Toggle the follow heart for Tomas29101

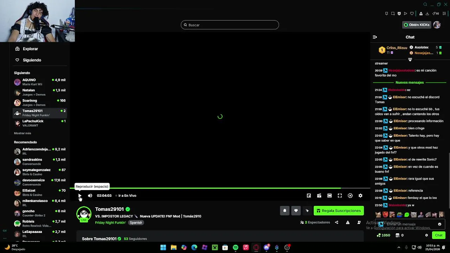click(x=296, y=211)
